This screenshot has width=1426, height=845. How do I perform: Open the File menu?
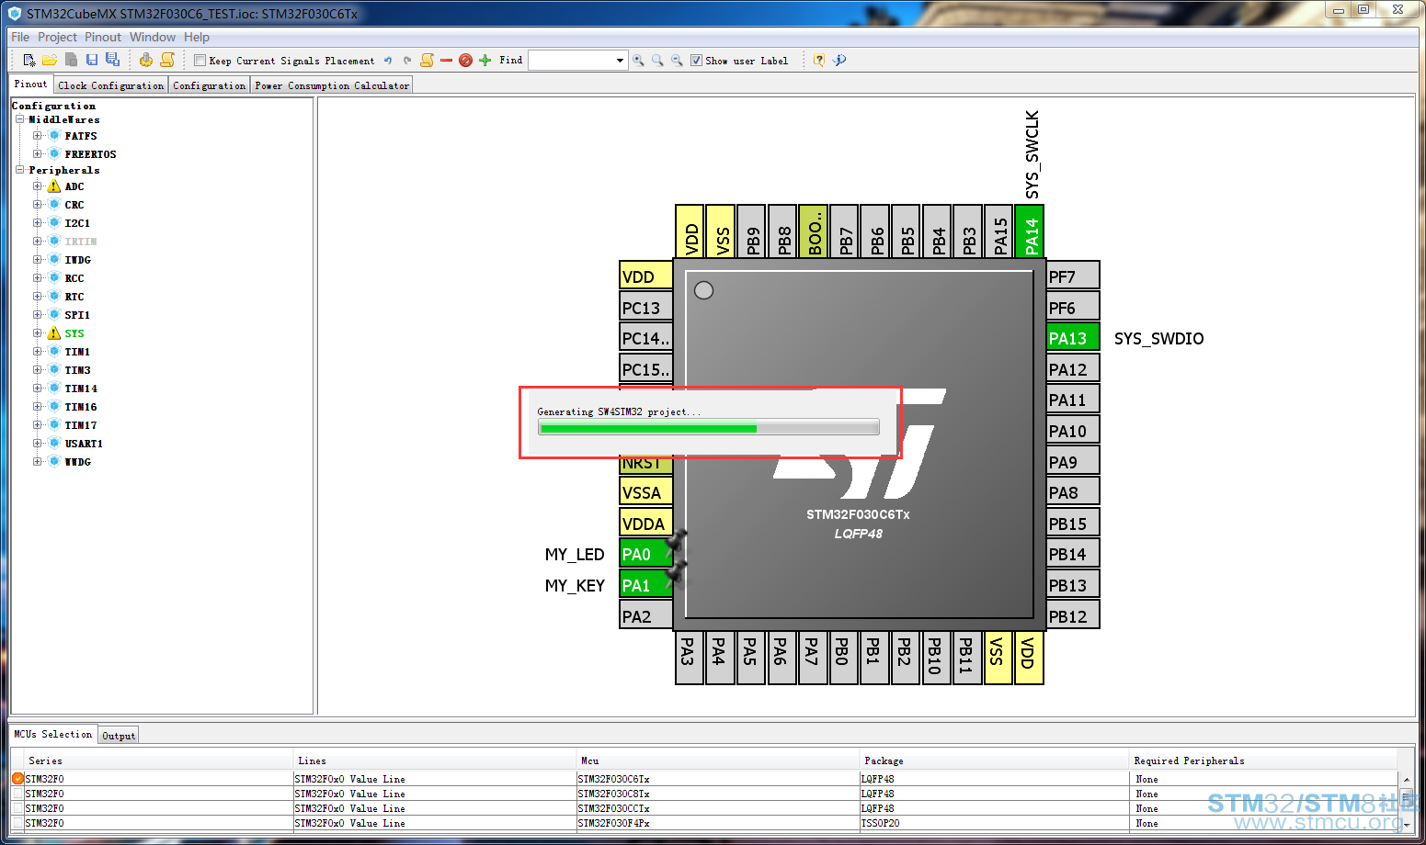[x=20, y=37]
